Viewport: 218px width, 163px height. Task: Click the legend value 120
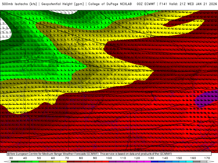[137, 158]
